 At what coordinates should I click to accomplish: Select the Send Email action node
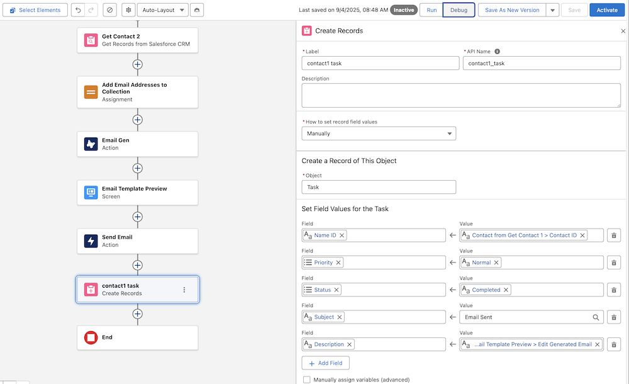(138, 241)
